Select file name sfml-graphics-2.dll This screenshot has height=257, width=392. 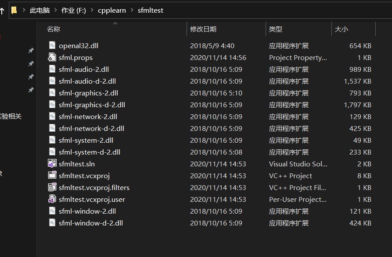pyautogui.click(x=89, y=93)
